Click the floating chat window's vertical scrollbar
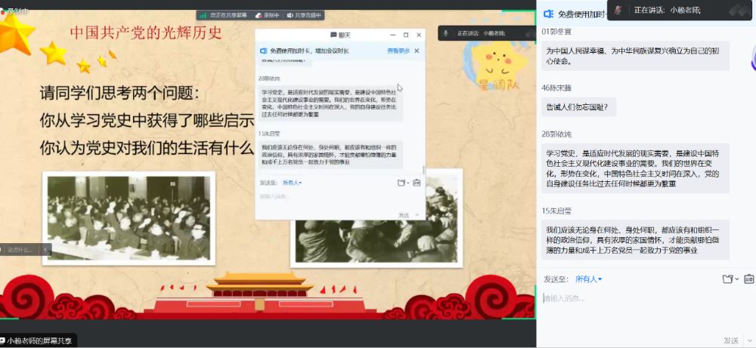The width and height of the screenshot is (756, 348). click(x=424, y=169)
